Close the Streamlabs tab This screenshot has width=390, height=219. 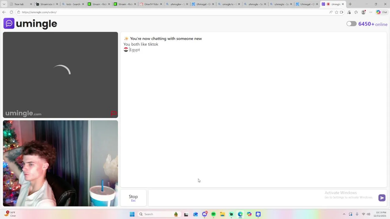tap(57, 4)
